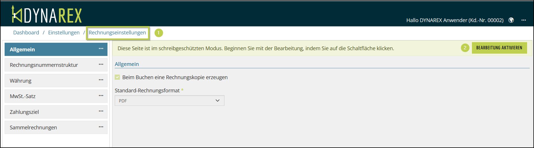Open the header three-dots menu

524,20
